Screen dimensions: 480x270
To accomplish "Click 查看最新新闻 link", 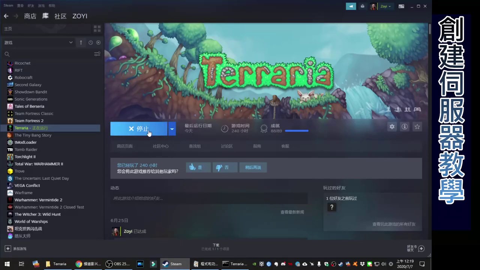I will pos(292,212).
